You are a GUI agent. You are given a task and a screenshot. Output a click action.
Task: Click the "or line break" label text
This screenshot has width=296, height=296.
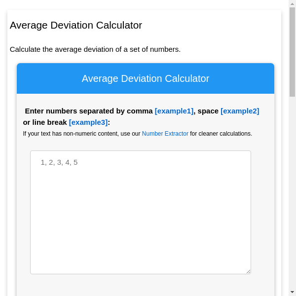45,122
